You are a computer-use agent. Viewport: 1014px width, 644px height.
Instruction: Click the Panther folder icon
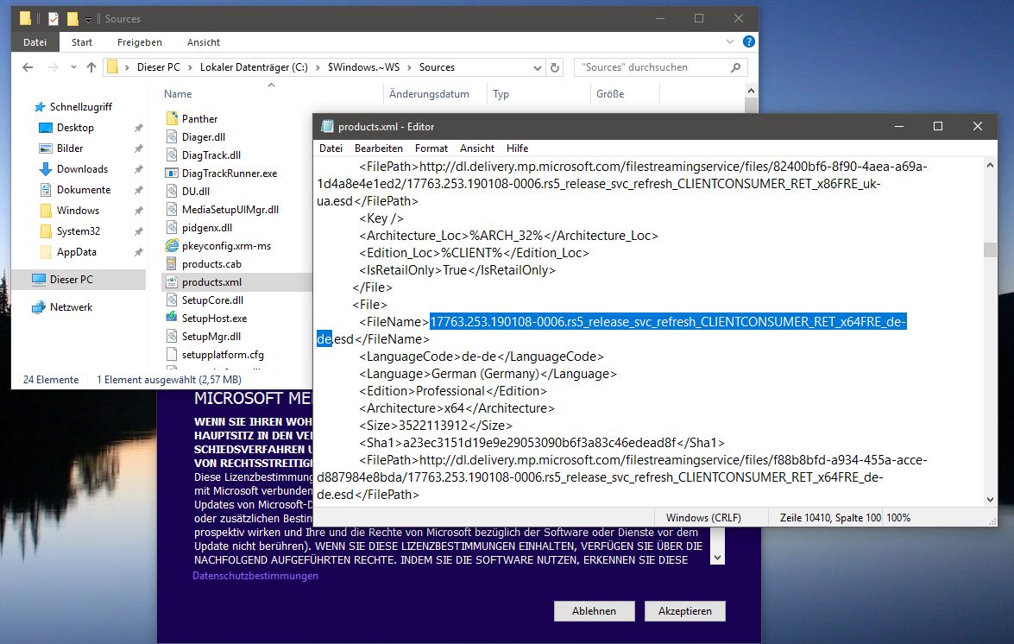pyautogui.click(x=172, y=118)
